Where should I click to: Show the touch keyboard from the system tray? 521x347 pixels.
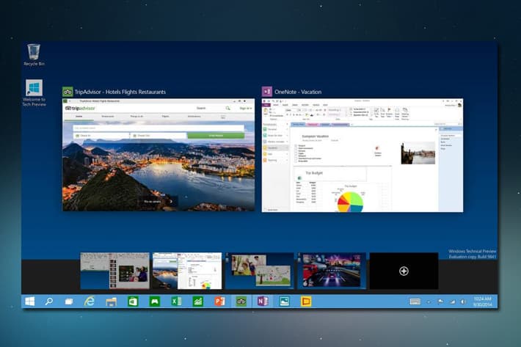click(415, 302)
